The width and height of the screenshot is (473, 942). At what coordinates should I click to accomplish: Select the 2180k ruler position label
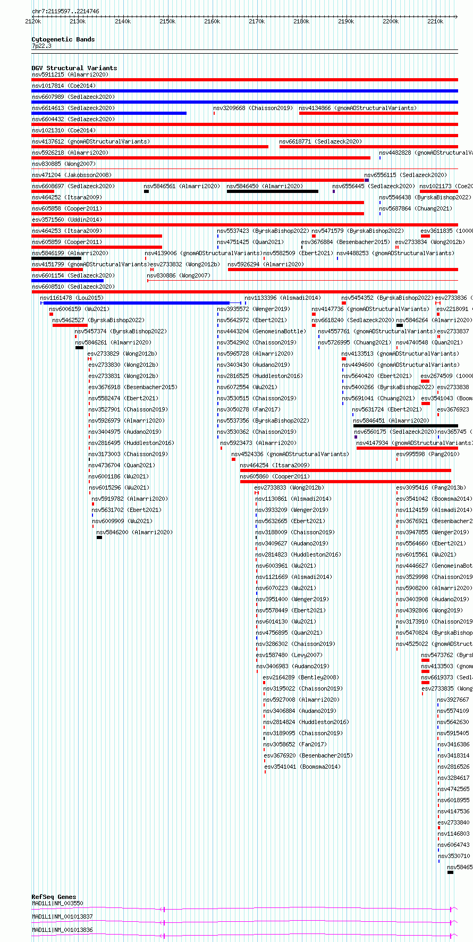click(x=301, y=21)
